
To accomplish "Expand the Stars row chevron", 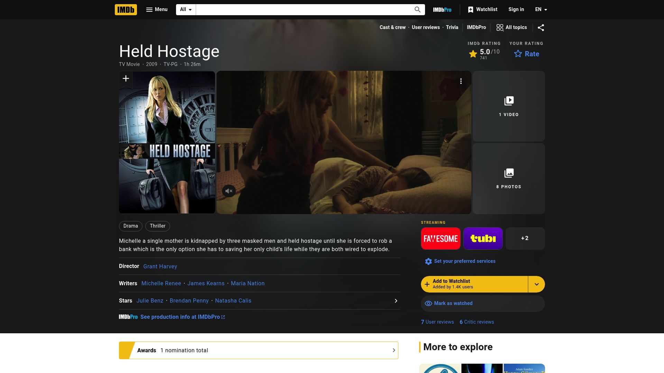I will [396, 301].
